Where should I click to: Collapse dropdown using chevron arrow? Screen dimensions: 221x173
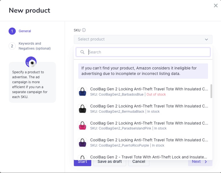pos(206,39)
